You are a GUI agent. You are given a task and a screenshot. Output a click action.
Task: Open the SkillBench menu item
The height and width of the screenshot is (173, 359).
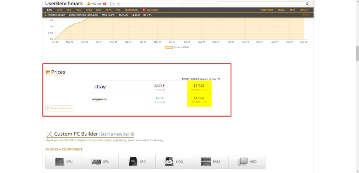[131, 10]
